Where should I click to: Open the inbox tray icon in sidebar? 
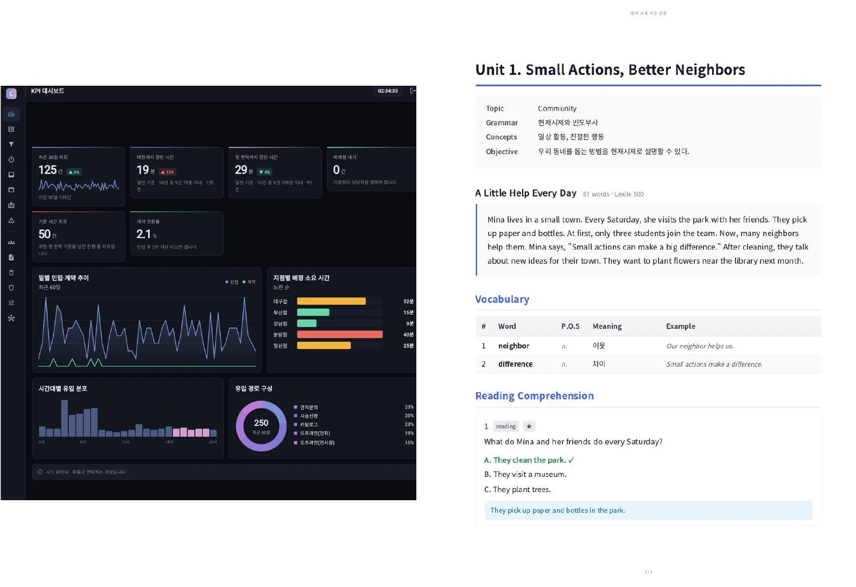tap(11, 175)
